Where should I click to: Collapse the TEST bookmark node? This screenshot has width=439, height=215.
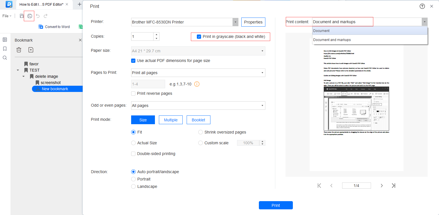(18, 70)
